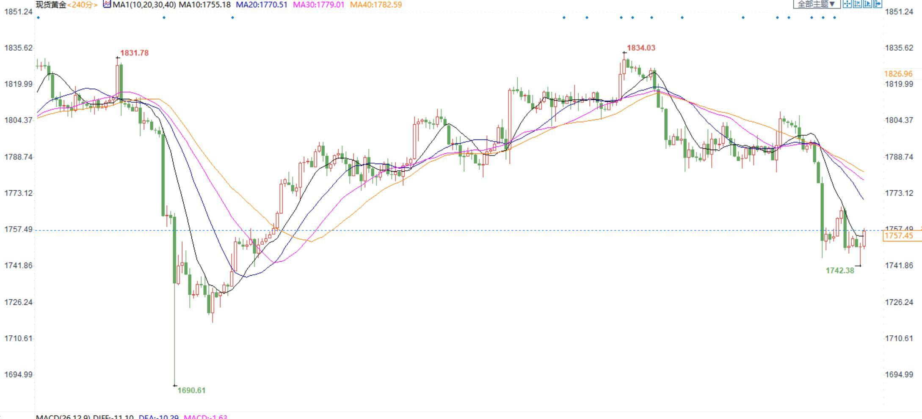Click the MA40 orange value label

click(376, 5)
